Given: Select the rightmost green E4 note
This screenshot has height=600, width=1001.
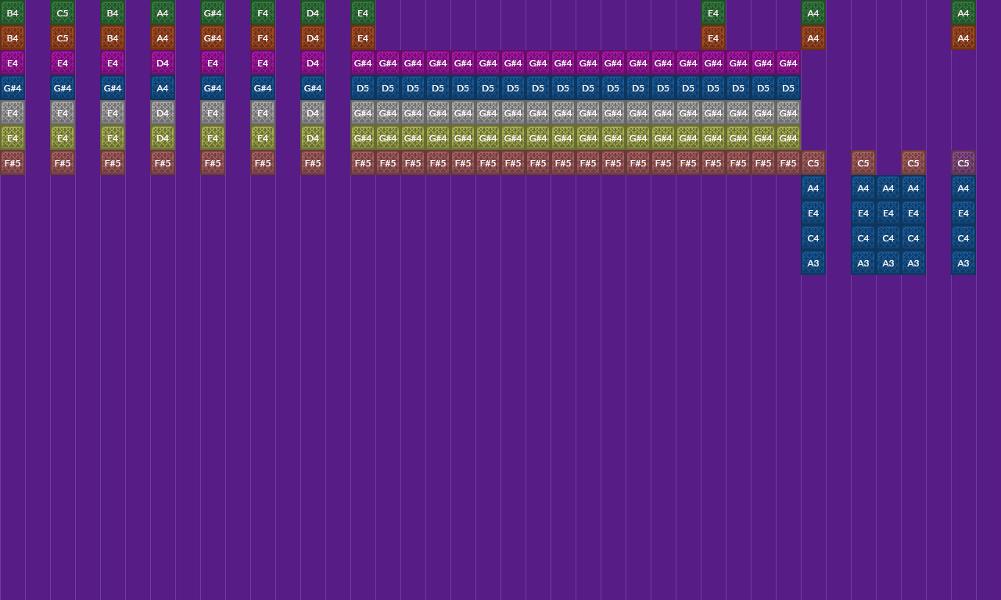Looking at the screenshot, I should (713, 12).
